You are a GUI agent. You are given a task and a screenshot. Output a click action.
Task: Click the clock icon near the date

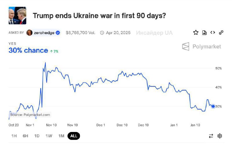102,33
